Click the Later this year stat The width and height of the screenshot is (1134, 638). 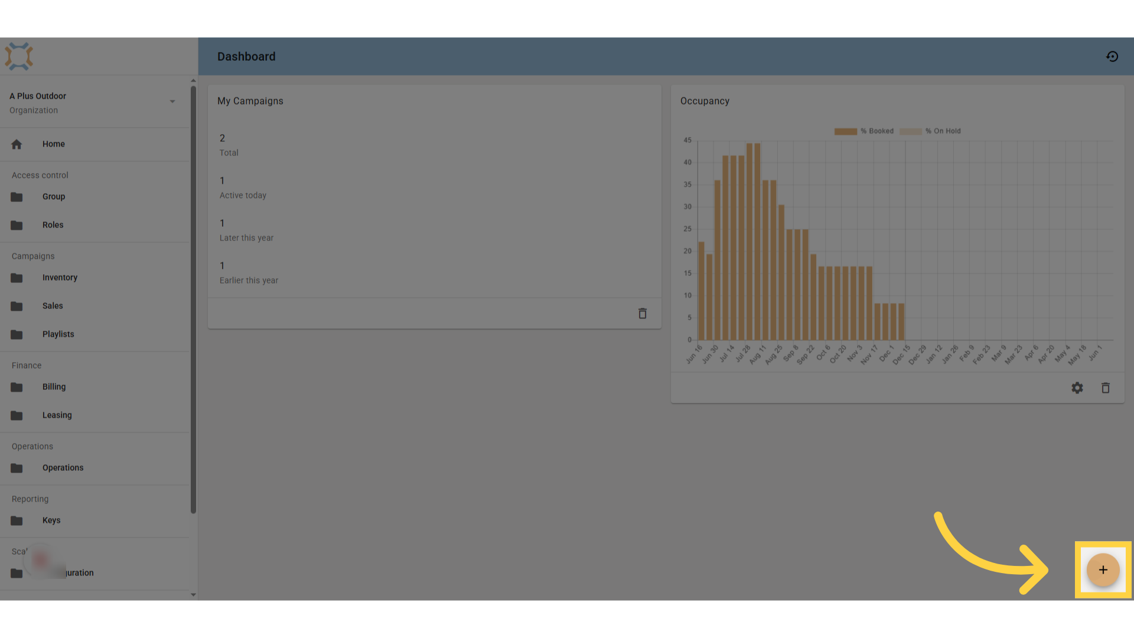[x=246, y=231]
